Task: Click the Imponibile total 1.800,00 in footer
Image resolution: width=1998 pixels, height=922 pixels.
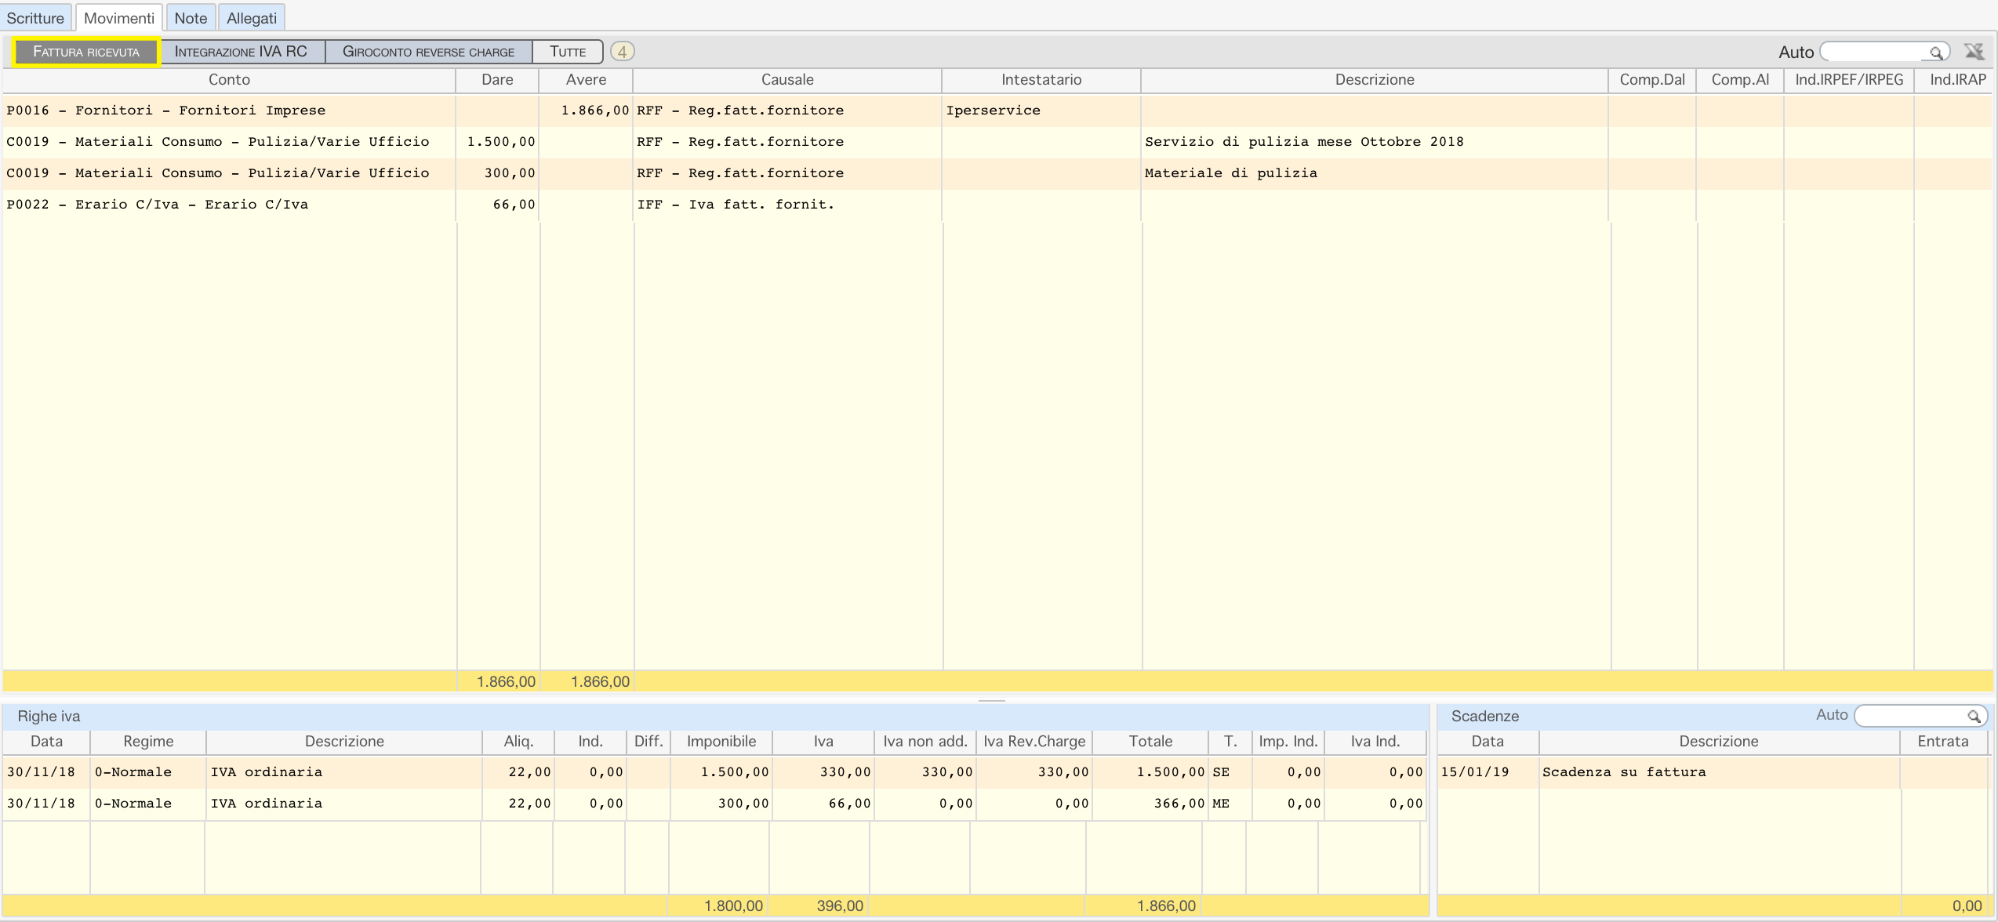Action: point(733,906)
